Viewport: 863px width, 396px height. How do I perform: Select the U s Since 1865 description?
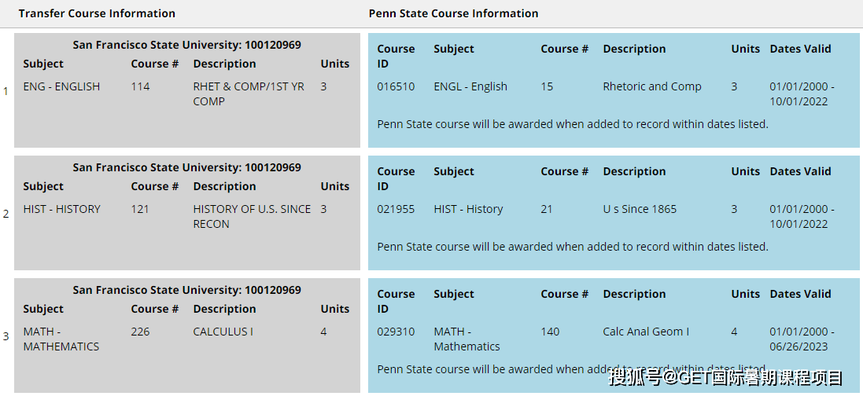tap(640, 209)
